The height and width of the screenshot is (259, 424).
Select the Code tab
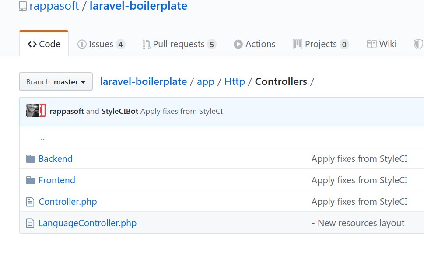tap(44, 44)
